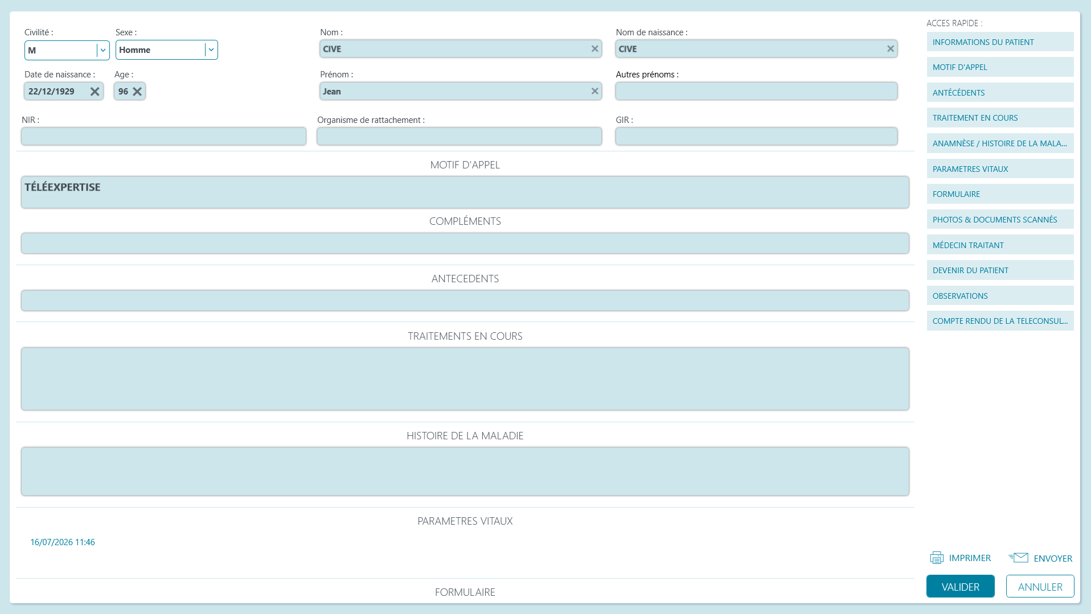The height and width of the screenshot is (614, 1091).
Task: Focus the GIR input field
Action: [x=756, y=137]
